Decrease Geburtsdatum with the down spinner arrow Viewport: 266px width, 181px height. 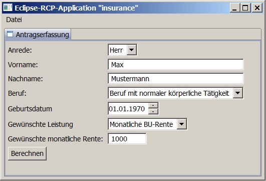[x=153, y=111]
